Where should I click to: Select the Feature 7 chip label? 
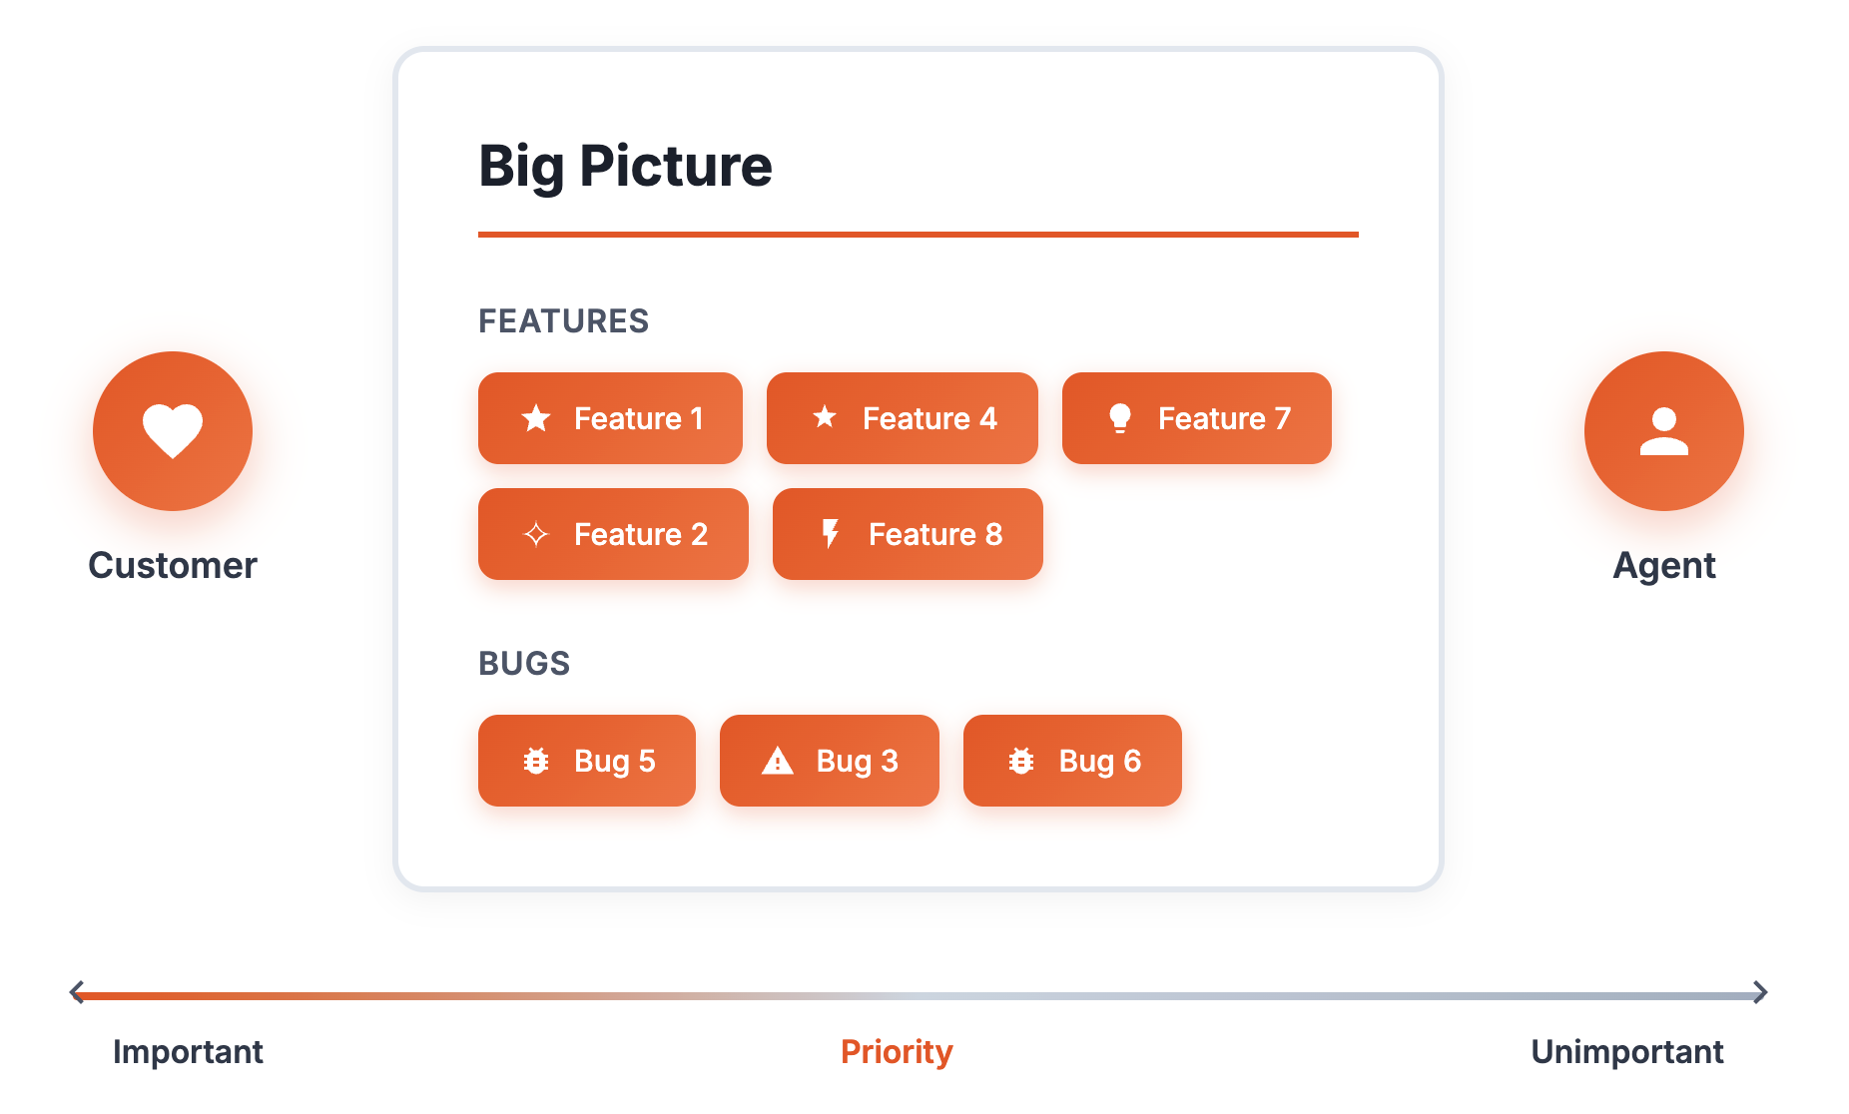point(1224,418)
